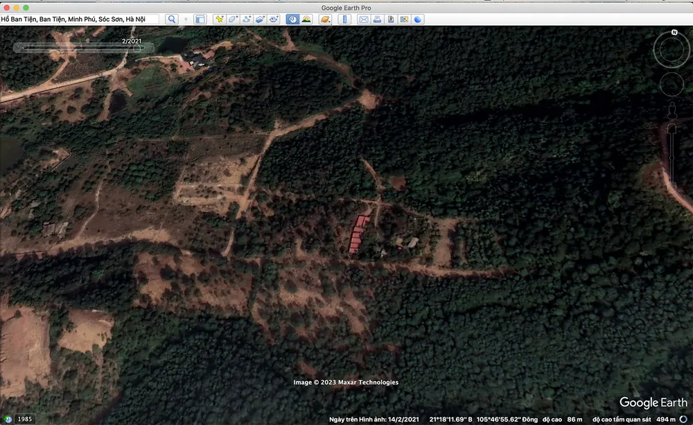Add a new placemark pin
This screenshot has width=693, height=425.
tap(220, 19)
